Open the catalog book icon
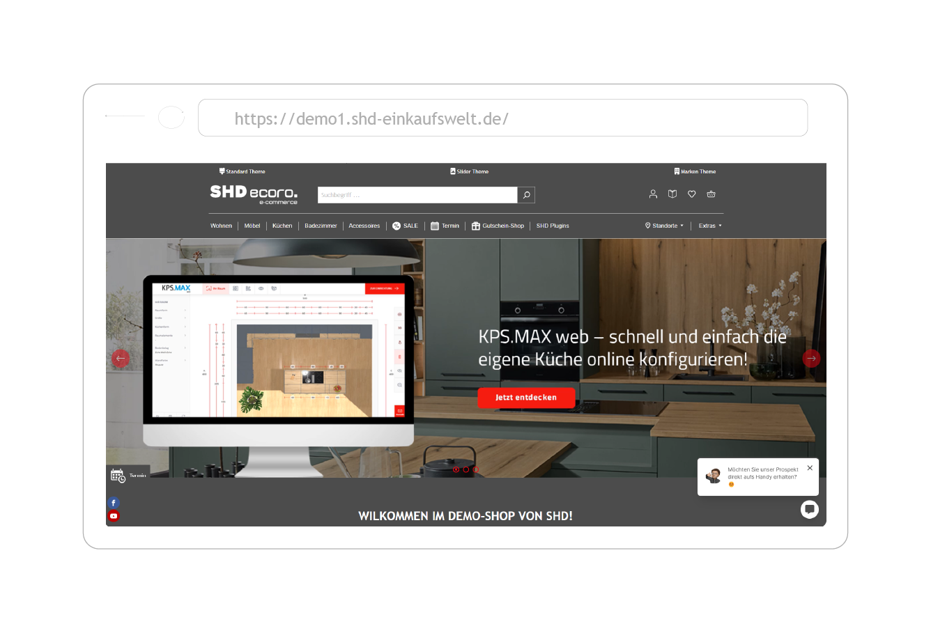Screen dimensions: 931x633 point(672,194)
